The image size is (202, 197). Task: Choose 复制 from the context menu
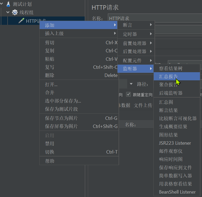79,51
